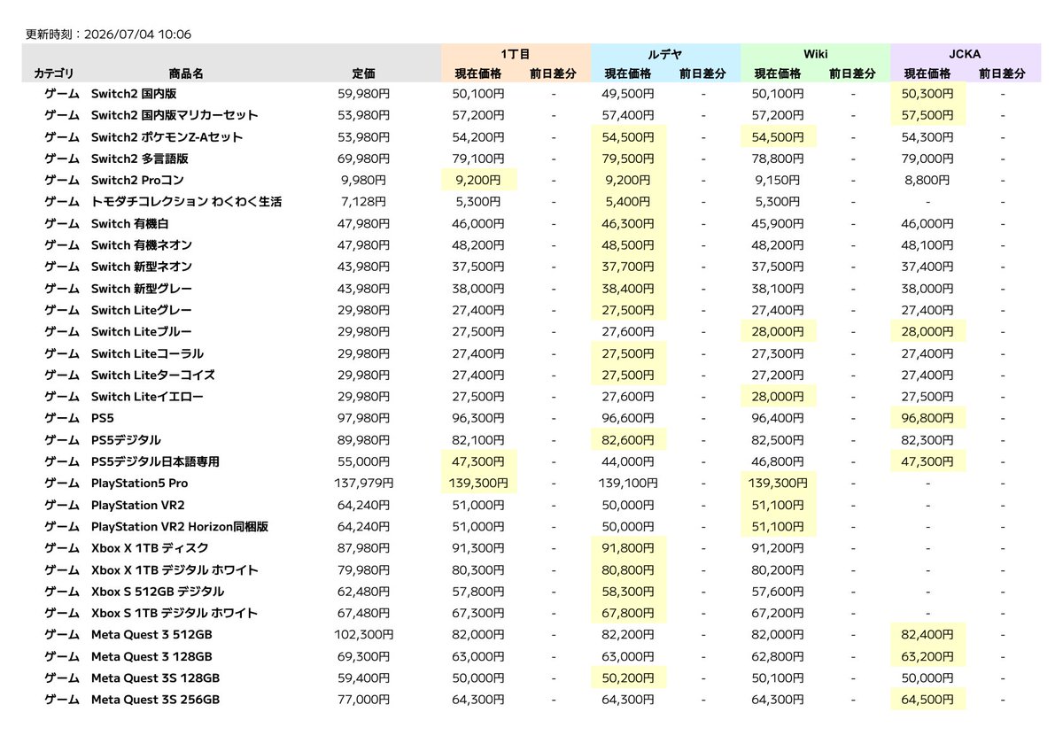Click product name トモダチコレクション わくわく生活
The height and width of the screenshot is (751, 1063).
click(186, 202)
